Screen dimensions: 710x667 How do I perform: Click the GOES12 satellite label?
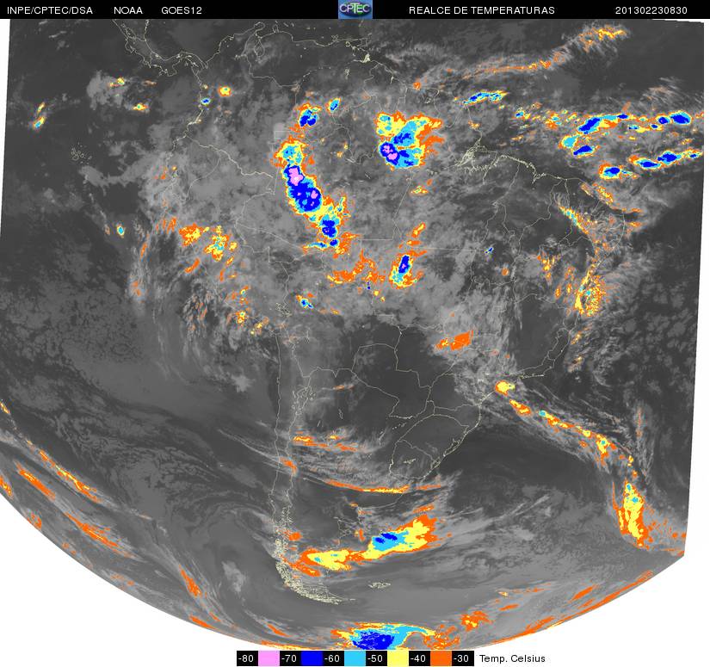182,10
